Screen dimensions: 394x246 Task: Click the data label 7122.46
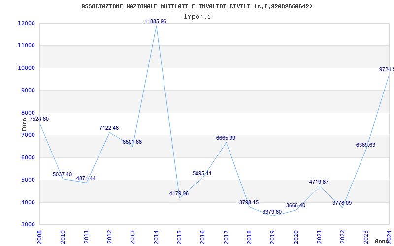coord(109,128)
